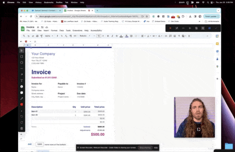Open the Chrome downloads icon
This screenshot has width=235, height=152.
pos(190,16)
